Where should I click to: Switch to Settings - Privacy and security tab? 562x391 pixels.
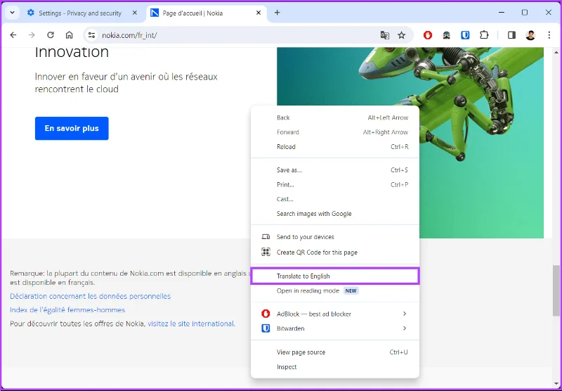point(80,13)
